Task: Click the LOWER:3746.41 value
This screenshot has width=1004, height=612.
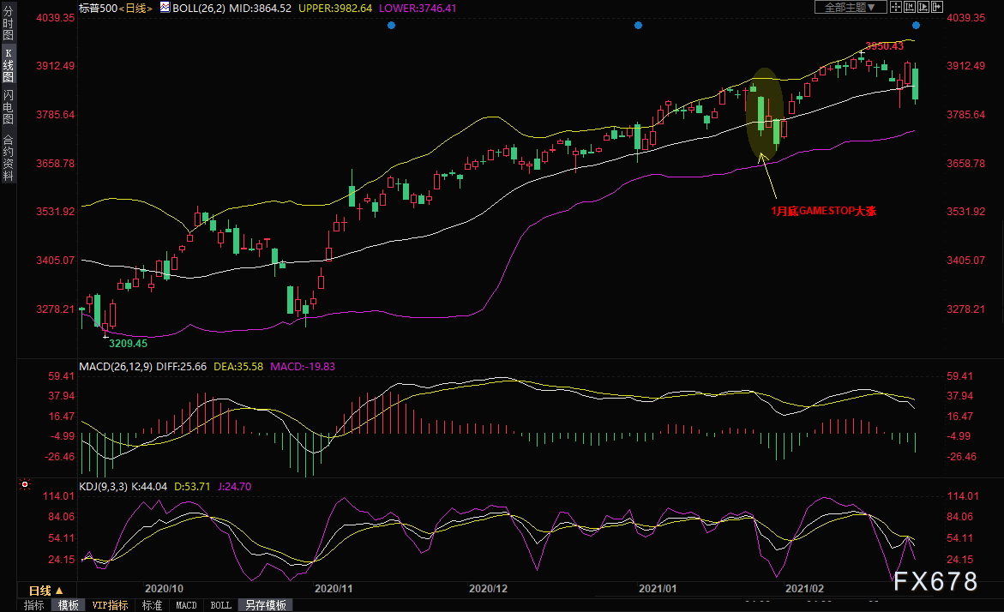Action: (x=418, y=9)
